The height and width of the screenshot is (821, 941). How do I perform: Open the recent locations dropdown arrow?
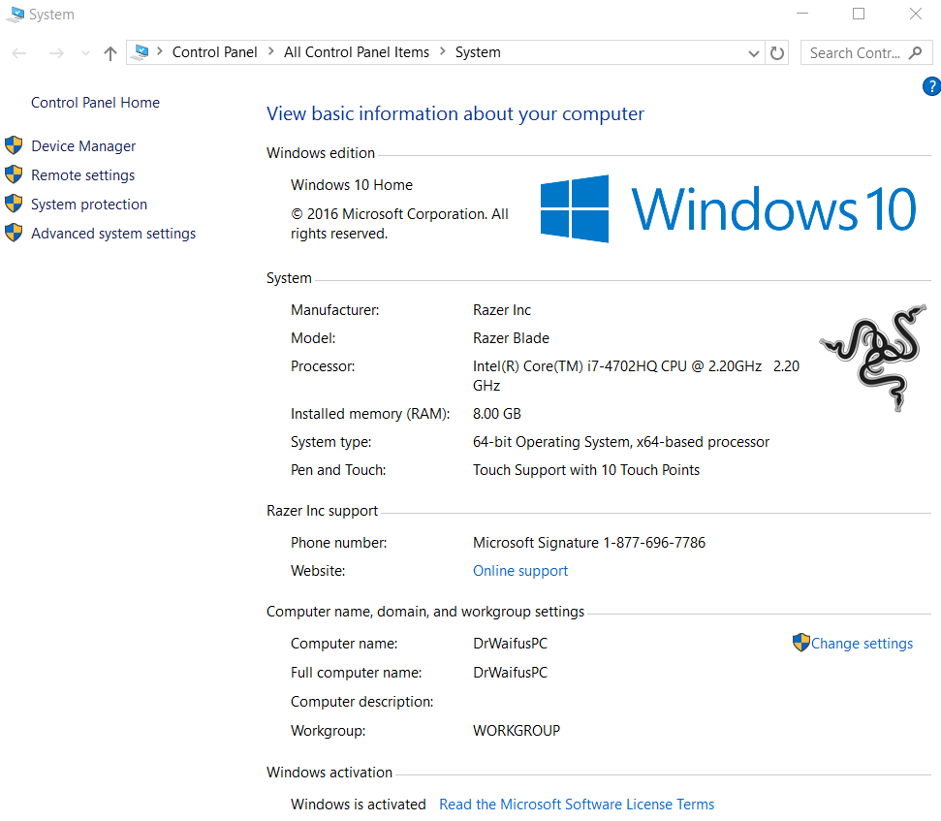coord(86,53)
